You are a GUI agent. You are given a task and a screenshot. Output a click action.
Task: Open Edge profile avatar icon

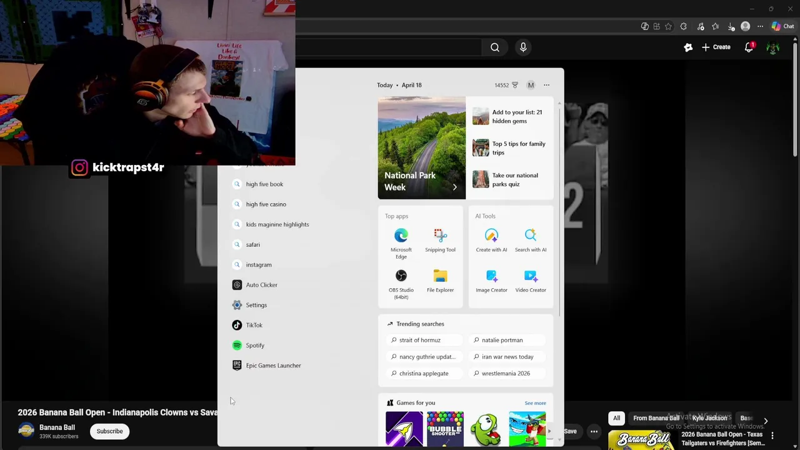745,26
